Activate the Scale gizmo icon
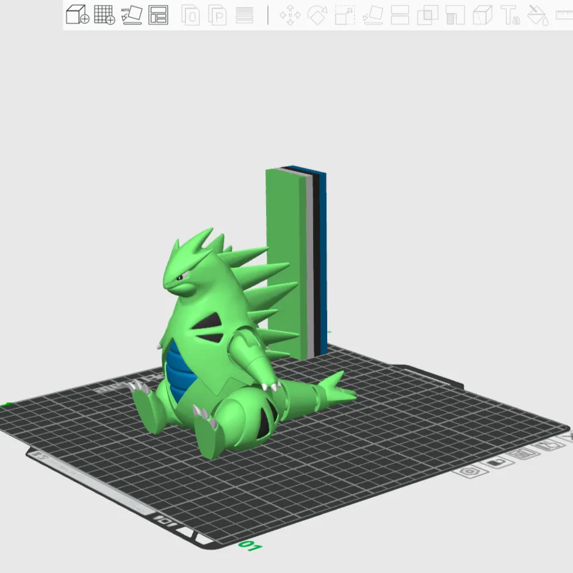Viewport: 573px width, 573px height. tap(345, 15)
